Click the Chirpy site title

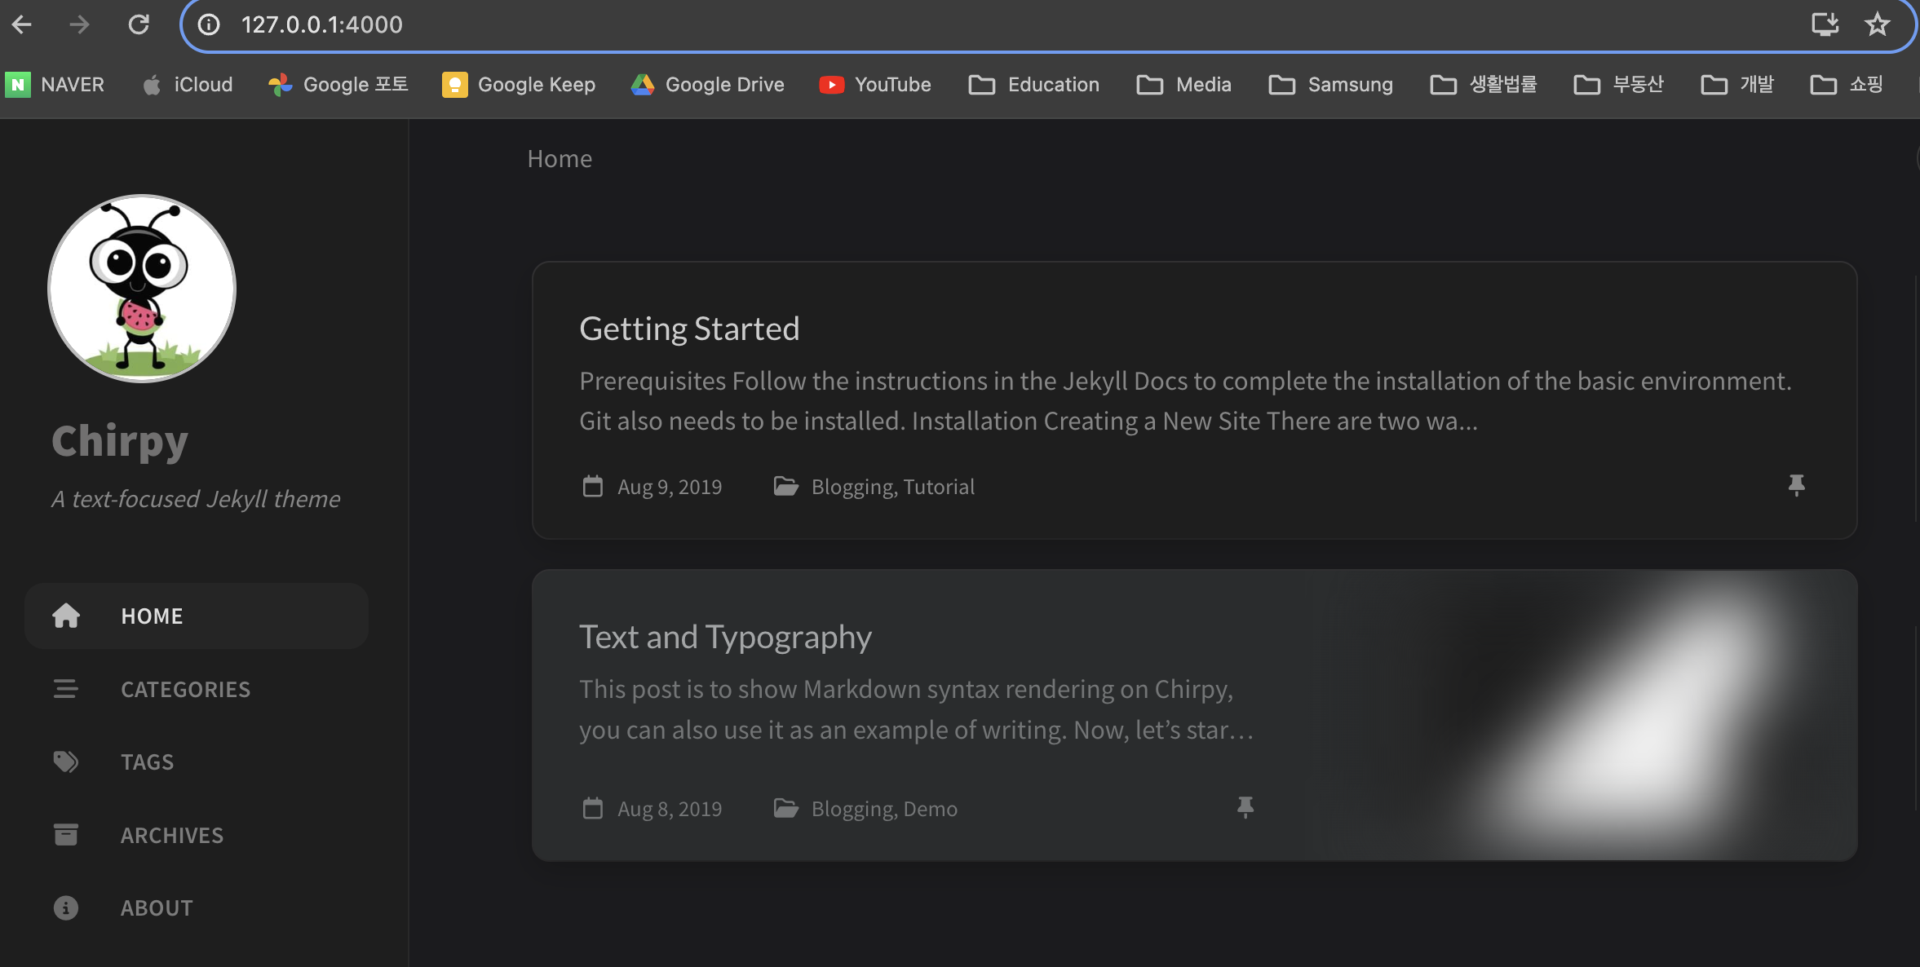120,441
